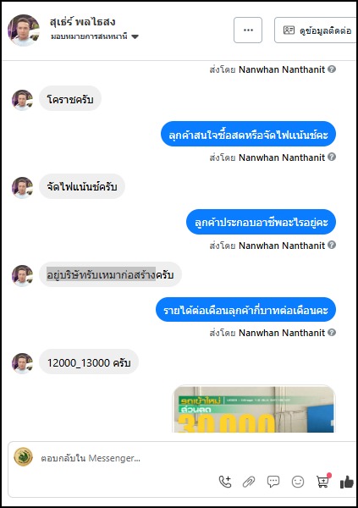Click the help icon under รายได้ต่อเดือน message
358x508 pixels.
(x=332, y=333)
